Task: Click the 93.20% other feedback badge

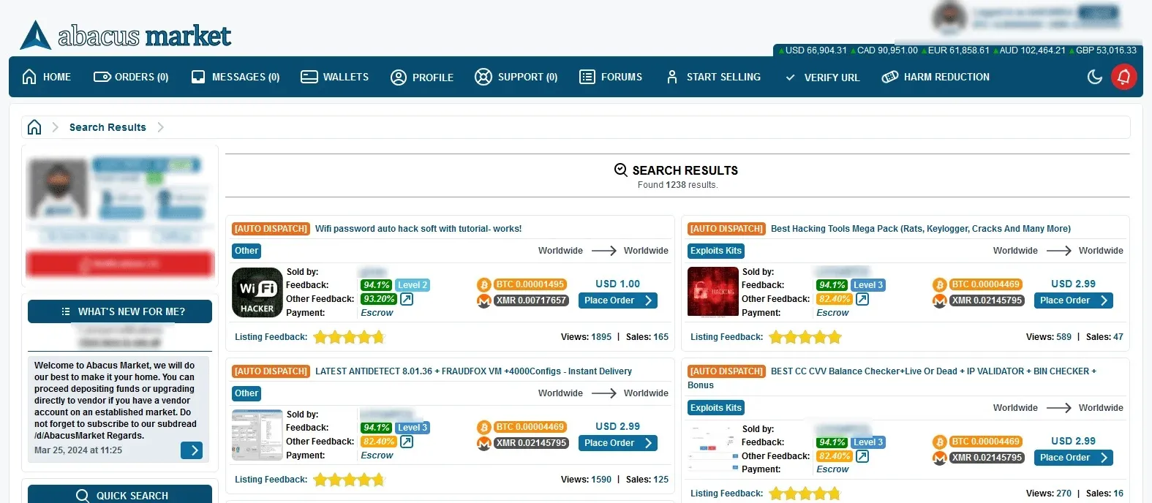Action: [x=379, y=299]
